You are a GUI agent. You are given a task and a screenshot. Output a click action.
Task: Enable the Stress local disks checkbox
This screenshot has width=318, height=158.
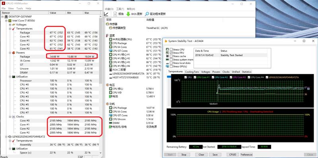[x=171, y=63]
